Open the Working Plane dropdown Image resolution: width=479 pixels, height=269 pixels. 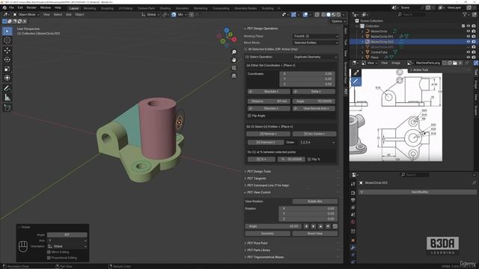point(316,36)
